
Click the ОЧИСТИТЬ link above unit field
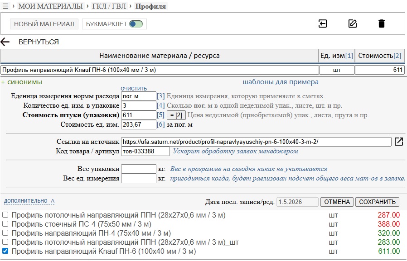coord(134,89)
